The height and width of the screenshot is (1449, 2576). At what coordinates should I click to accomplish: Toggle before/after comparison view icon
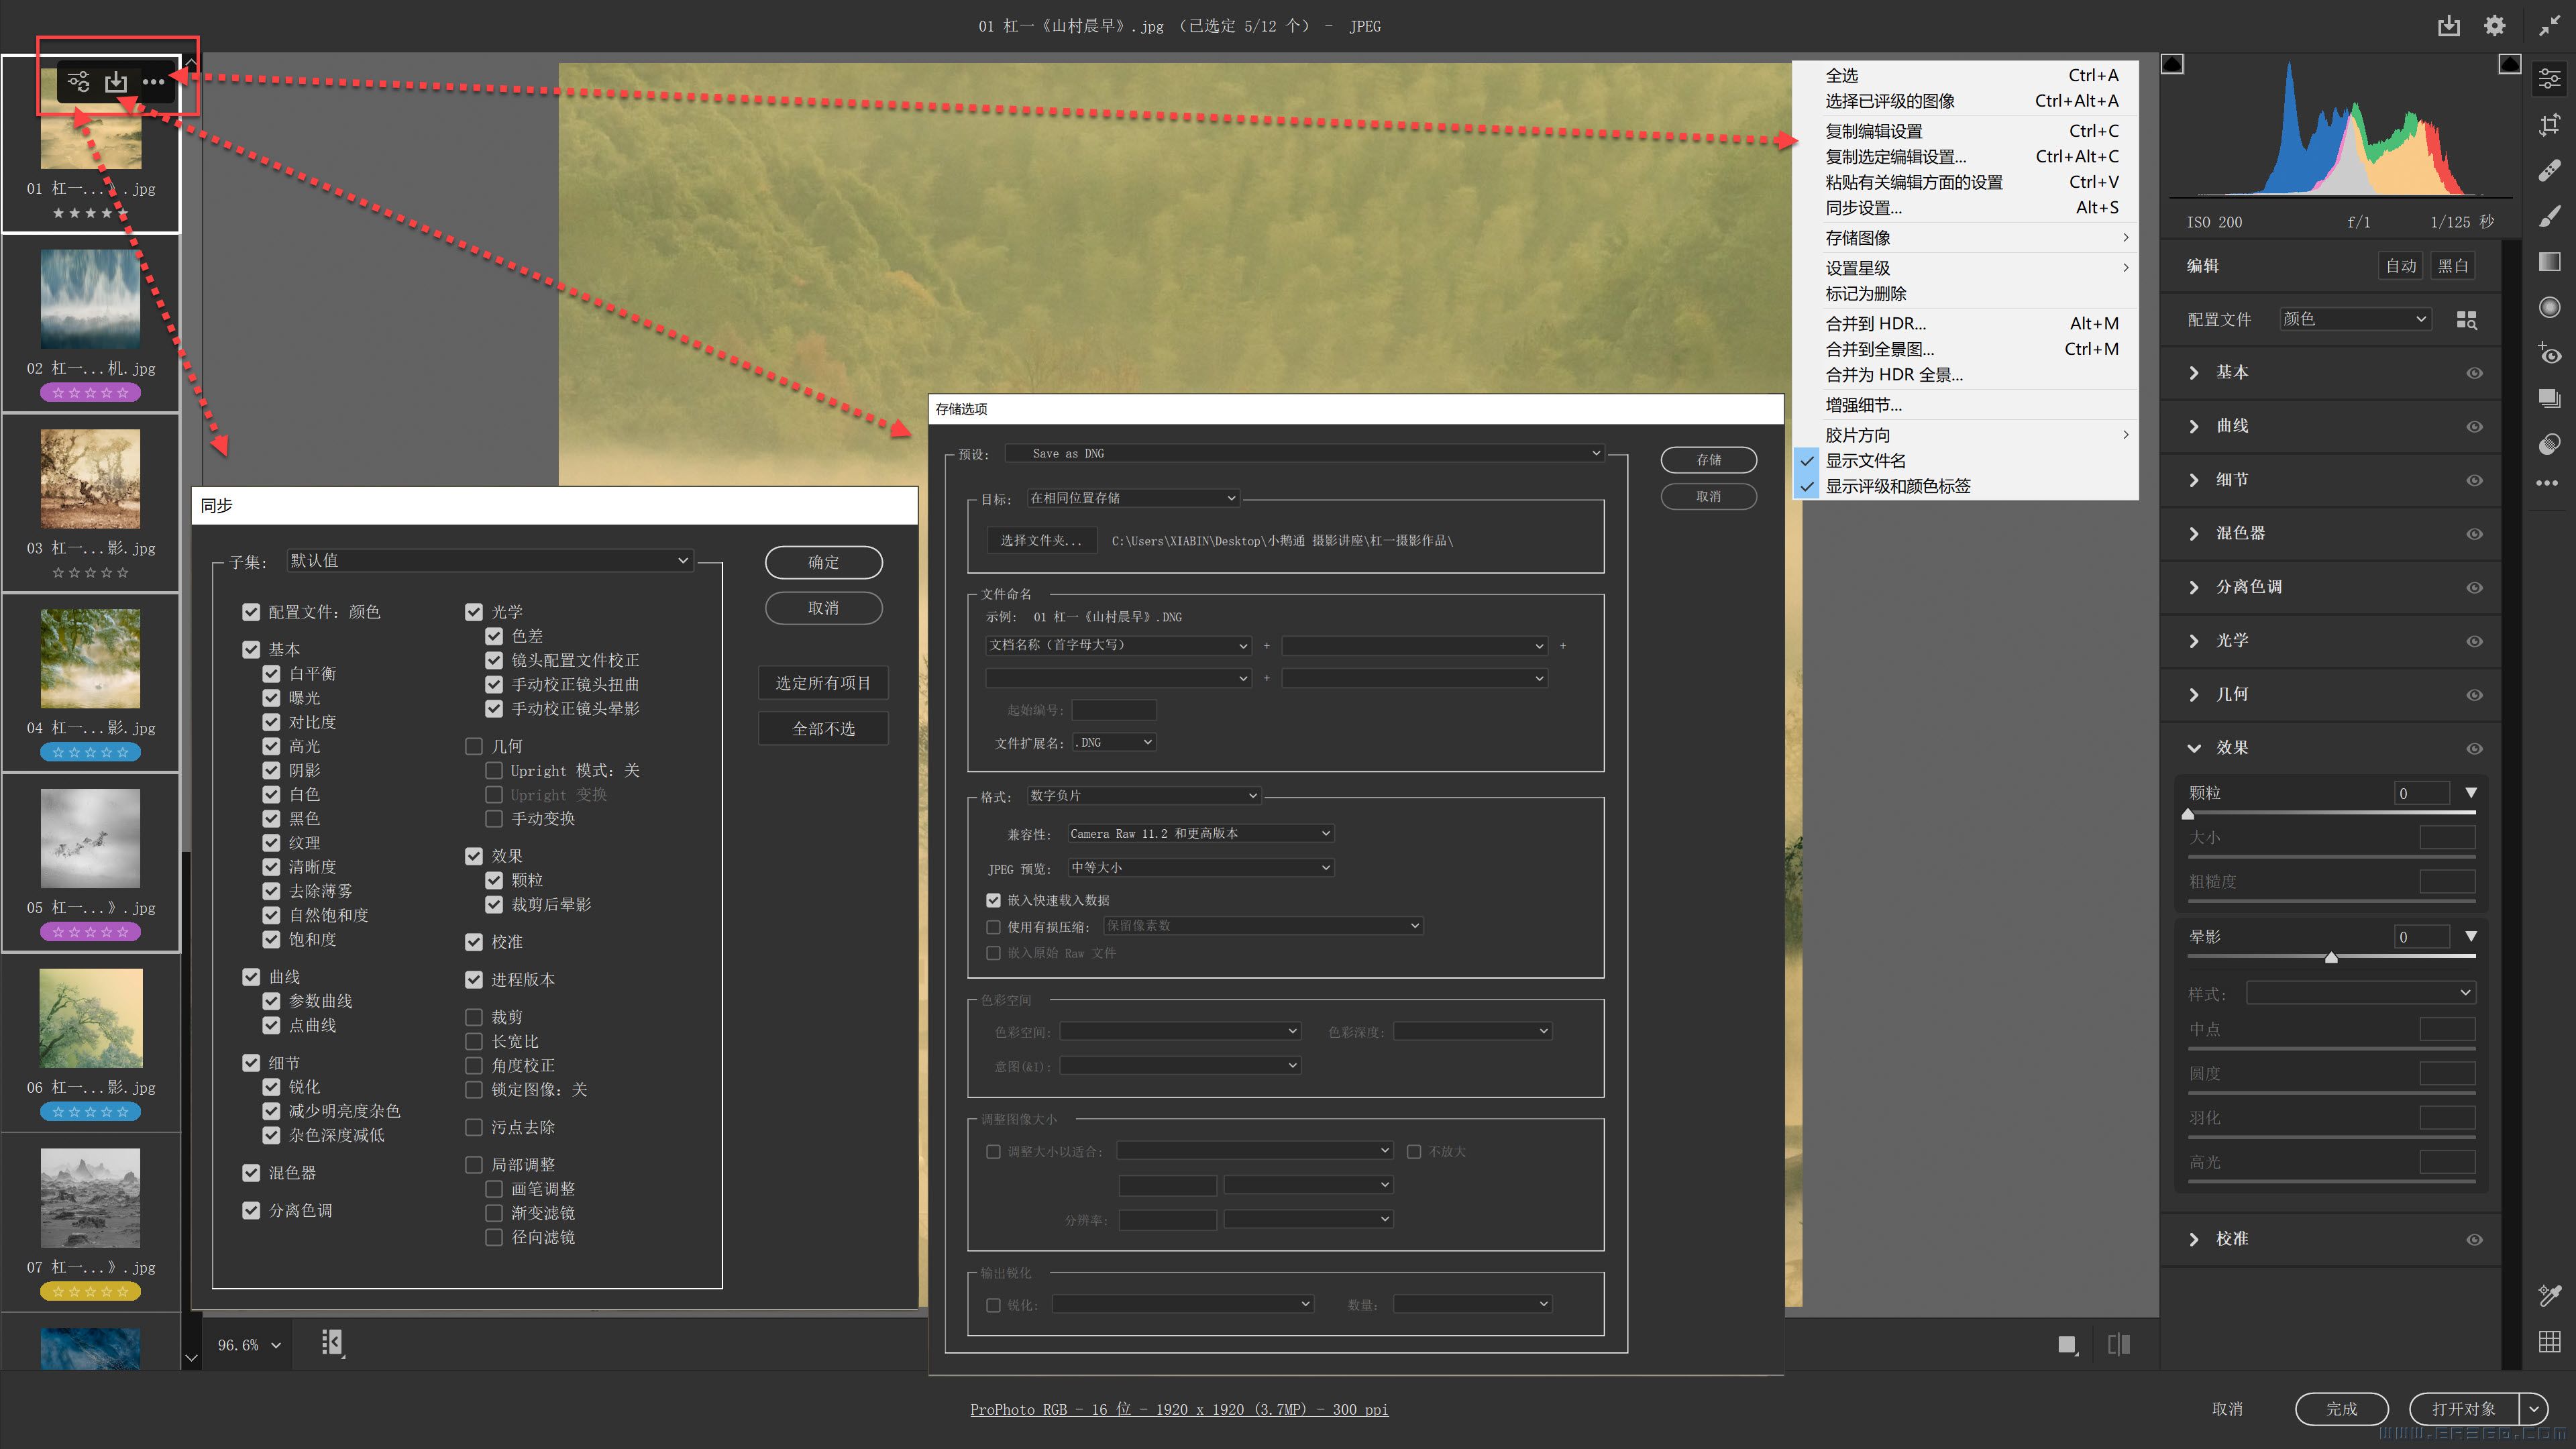(2118, 1344)
